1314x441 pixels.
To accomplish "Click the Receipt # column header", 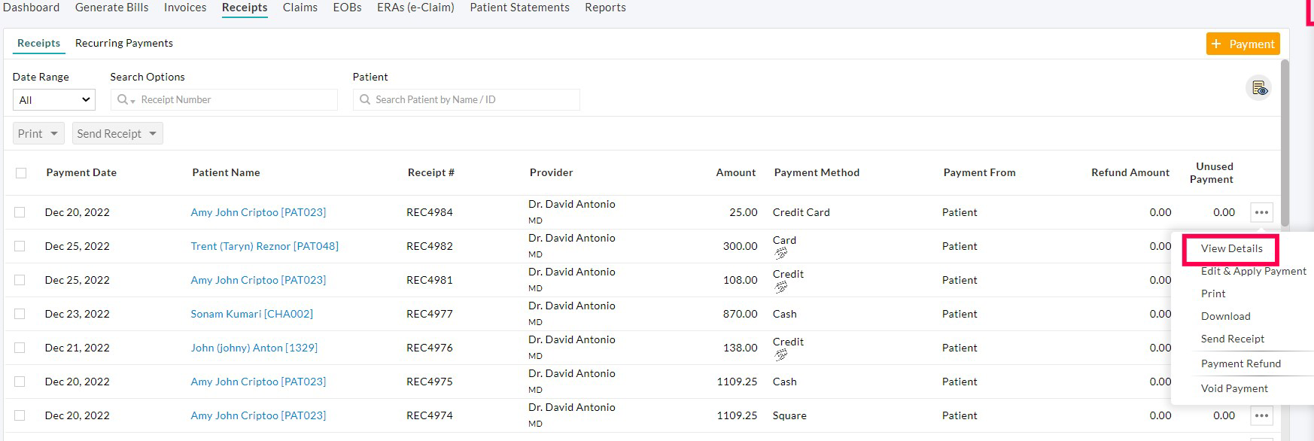I will pyautogui.click(x=430, y=172).
